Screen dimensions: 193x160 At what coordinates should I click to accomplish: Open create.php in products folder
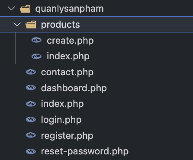point(70,41)
